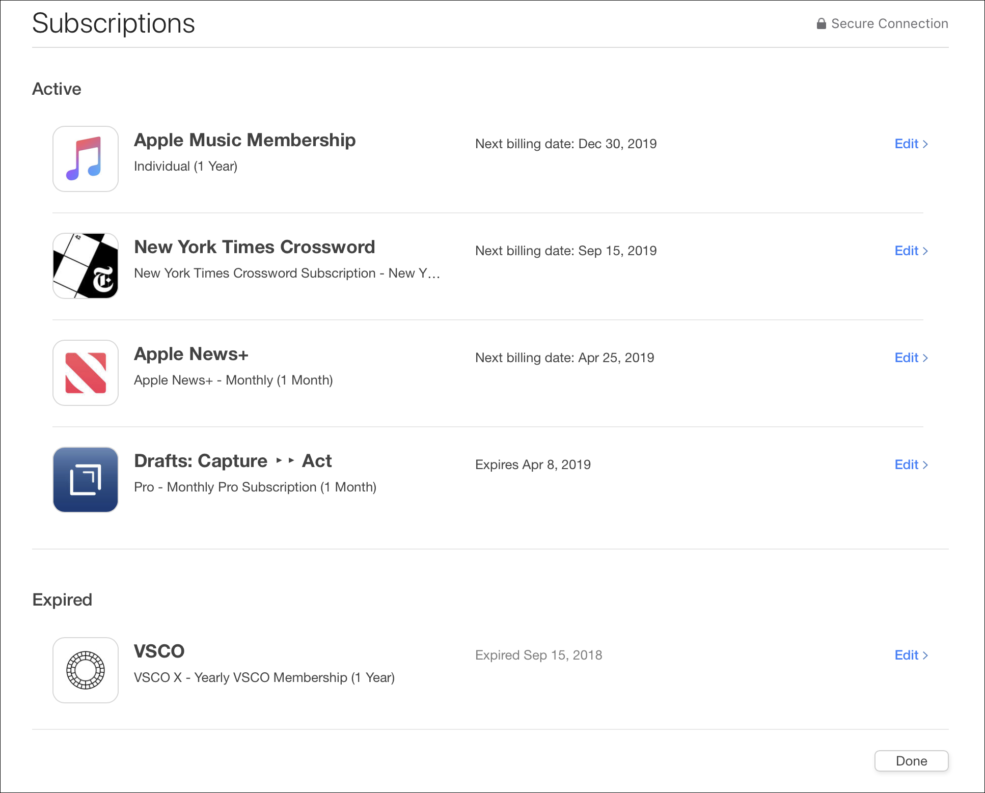The image size is (985, 793).
Task: Select the New York Times Crossword title
Action: coord(254,247)
